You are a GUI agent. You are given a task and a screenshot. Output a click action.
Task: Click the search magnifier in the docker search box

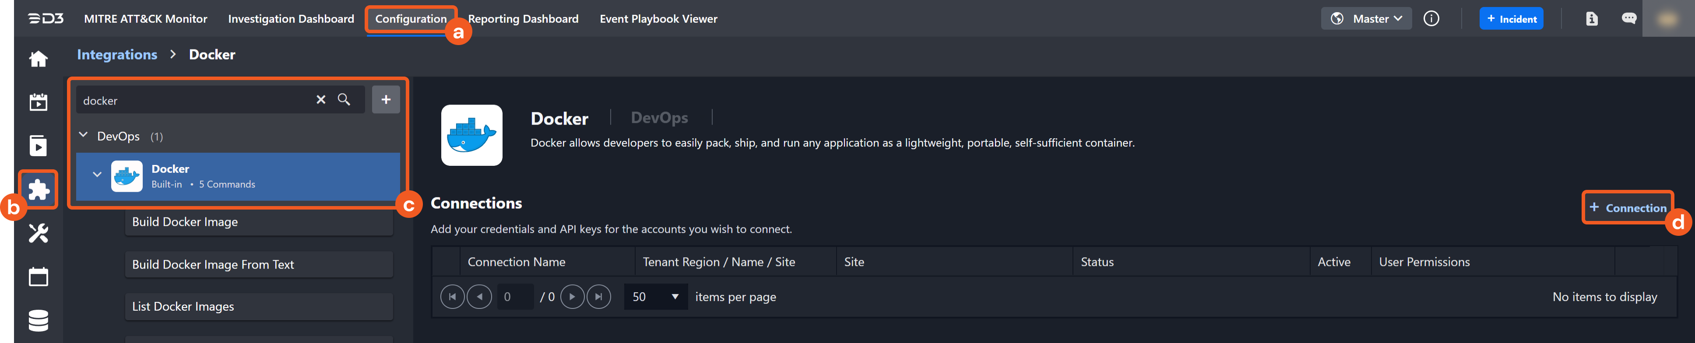(x=344, y=99)
